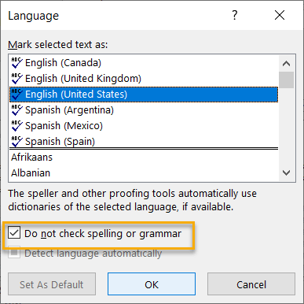Click the language list scroll up arrow
This screenshot has height=304, width=304.
(287, 64)
